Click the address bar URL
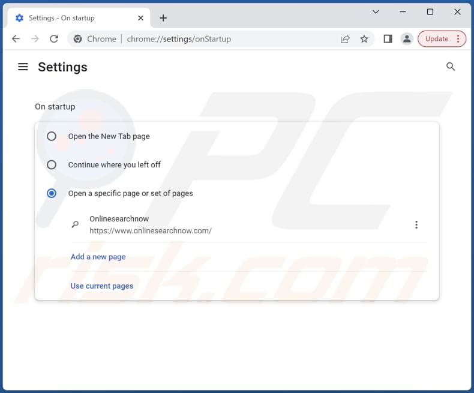Screen dimensions: 474x393 (179, 39)
